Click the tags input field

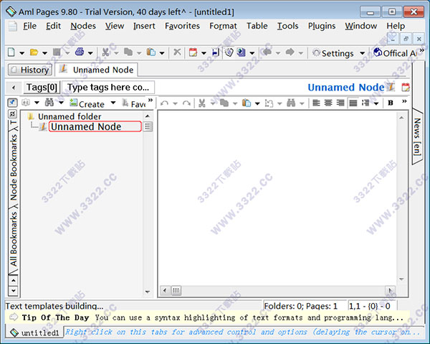click(107, 87)
